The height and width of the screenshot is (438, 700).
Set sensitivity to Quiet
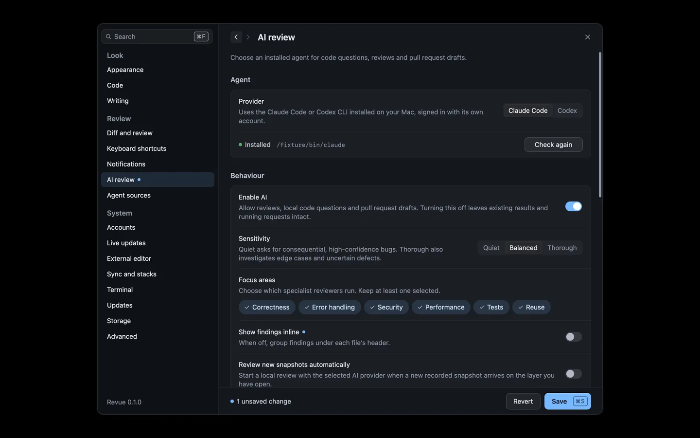point(491,248)
